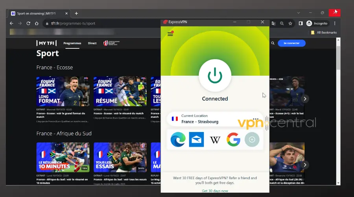
Task: Select the Sport en streaming MYTF1 tab
Action: [39, 13]
